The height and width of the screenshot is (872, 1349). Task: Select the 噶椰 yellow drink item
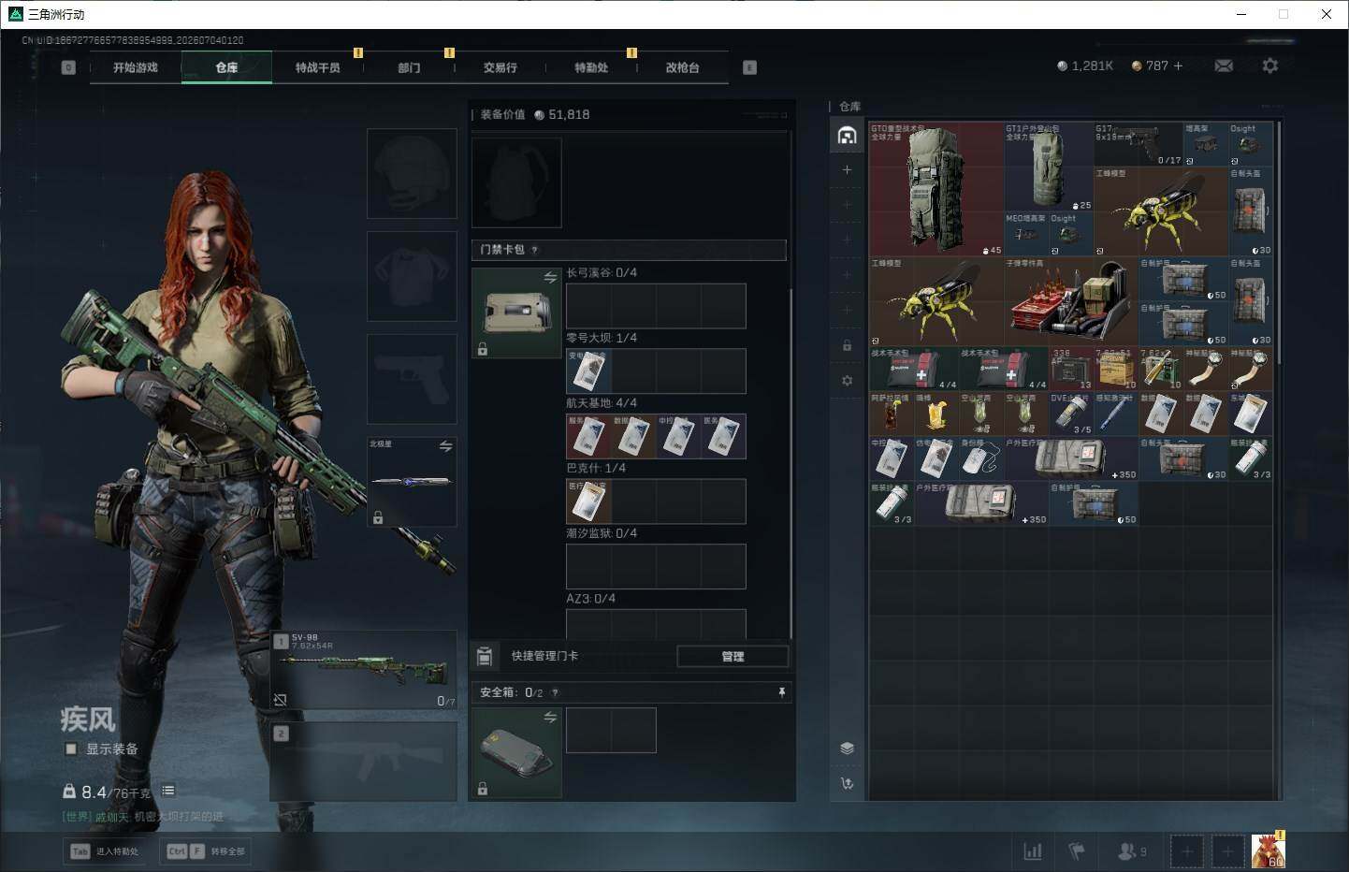point(936,414)
